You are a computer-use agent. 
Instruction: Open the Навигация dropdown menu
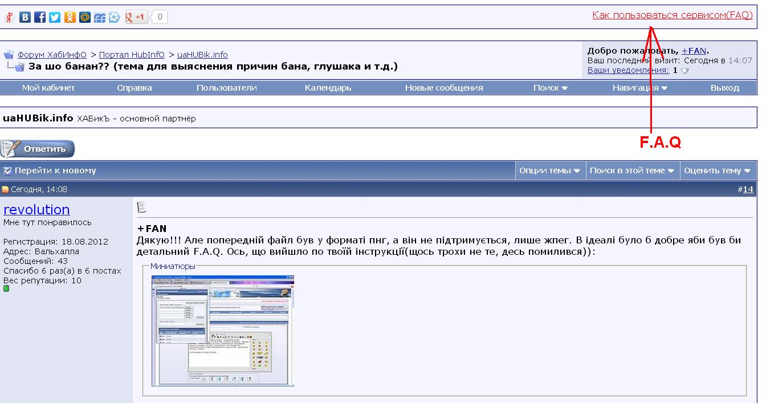click(x=639, y=88)
